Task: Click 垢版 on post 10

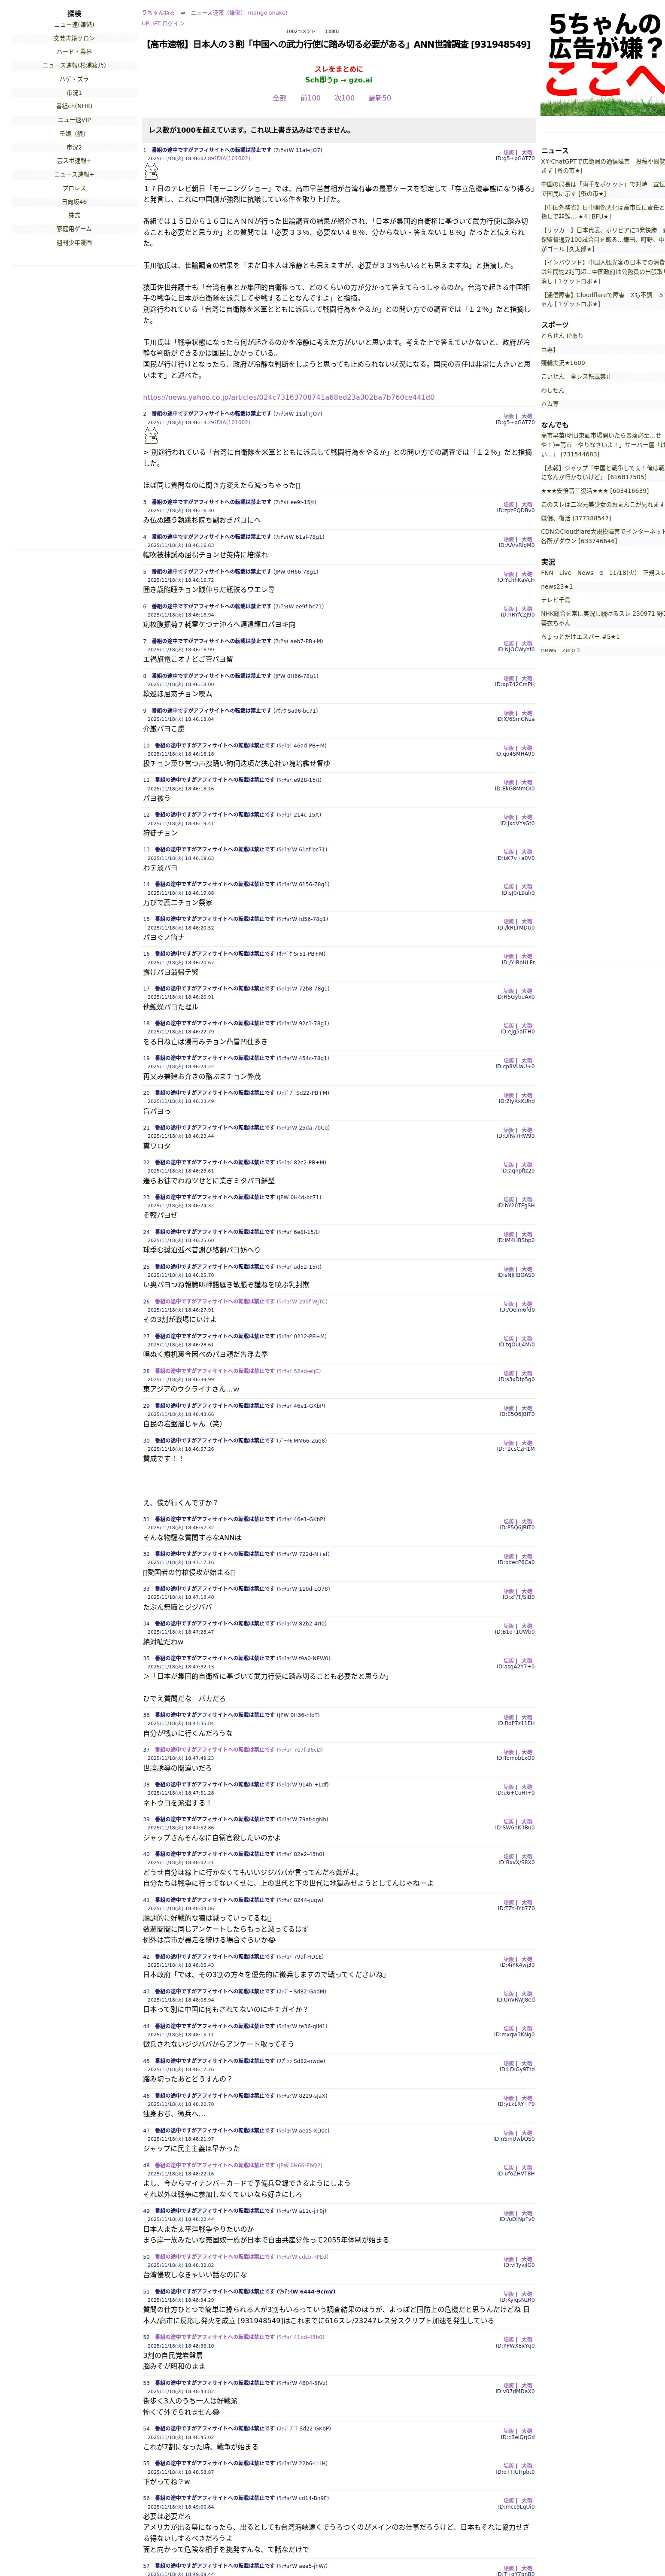Action: point(509,747)
